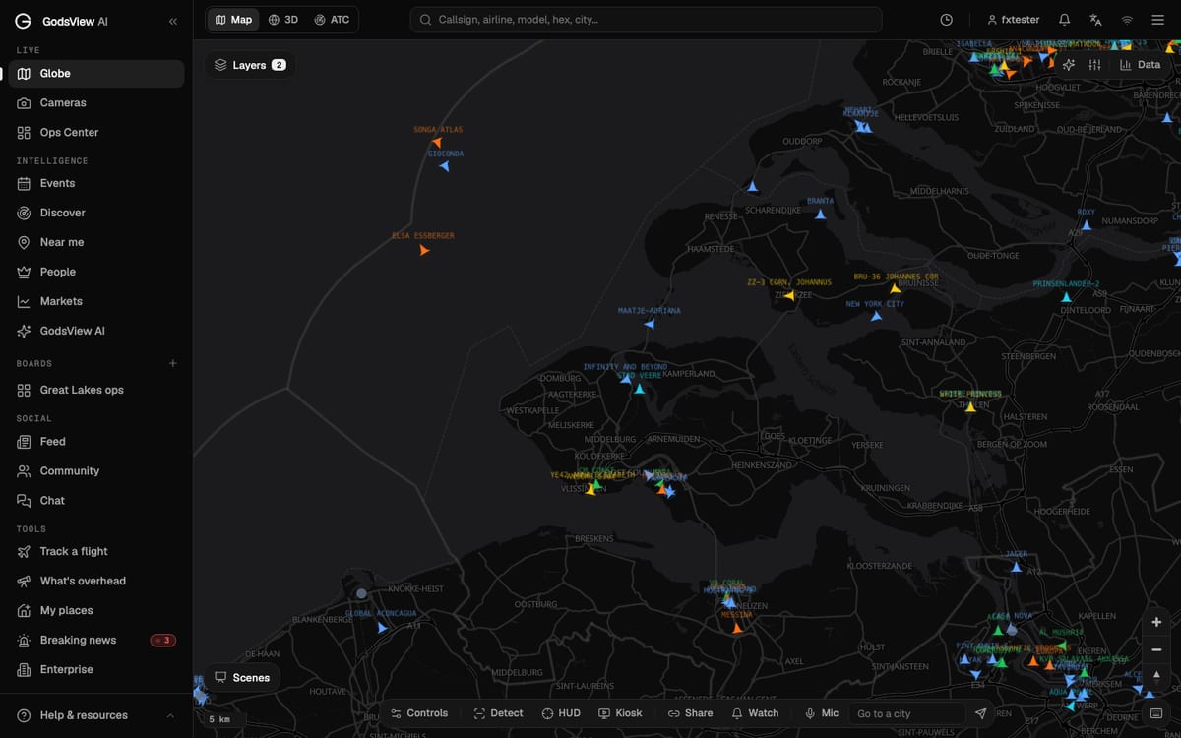Open the Events section
Screen dimensions: 1181x738
tap(96, 183)
